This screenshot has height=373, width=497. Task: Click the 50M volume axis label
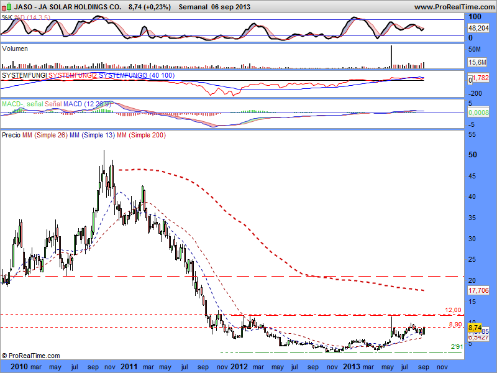coord(474,49)
